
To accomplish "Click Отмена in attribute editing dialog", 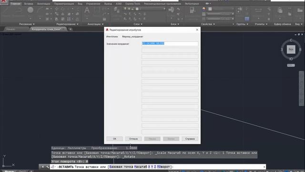I will [133, 139].
